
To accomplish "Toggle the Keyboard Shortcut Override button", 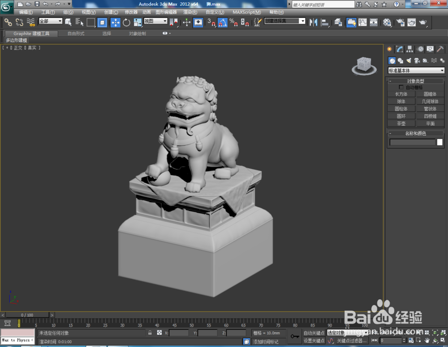I will click(198, 22).
